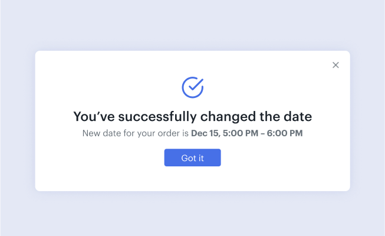Click the word 'changed' in the heading
This screenshot has width=385, height=236.
pos(228,117)
